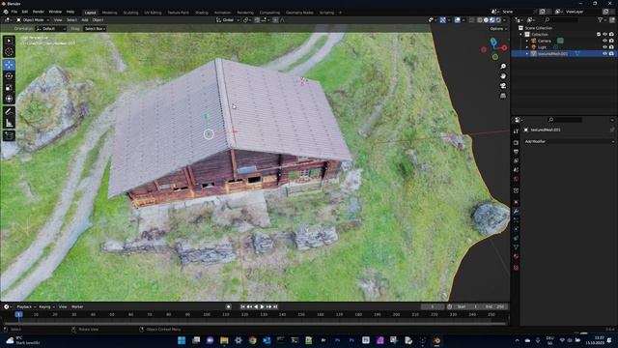Toggle camera view icon in viewport

point(503,86)
